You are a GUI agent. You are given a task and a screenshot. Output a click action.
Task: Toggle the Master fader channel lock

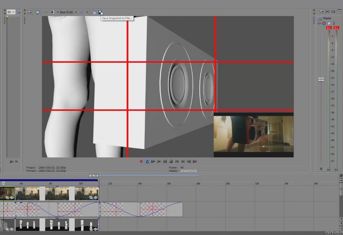pyautogui.click(x=321, y=169)
